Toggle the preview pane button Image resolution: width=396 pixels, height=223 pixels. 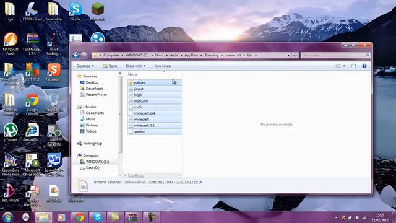click(x=354, y=66)
